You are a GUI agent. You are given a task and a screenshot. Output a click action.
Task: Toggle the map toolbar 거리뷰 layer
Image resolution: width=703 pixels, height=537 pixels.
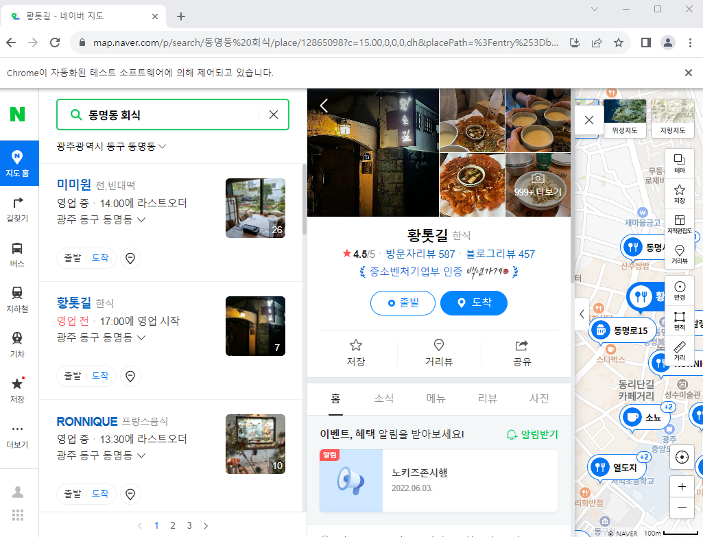[x=680, y=254]
